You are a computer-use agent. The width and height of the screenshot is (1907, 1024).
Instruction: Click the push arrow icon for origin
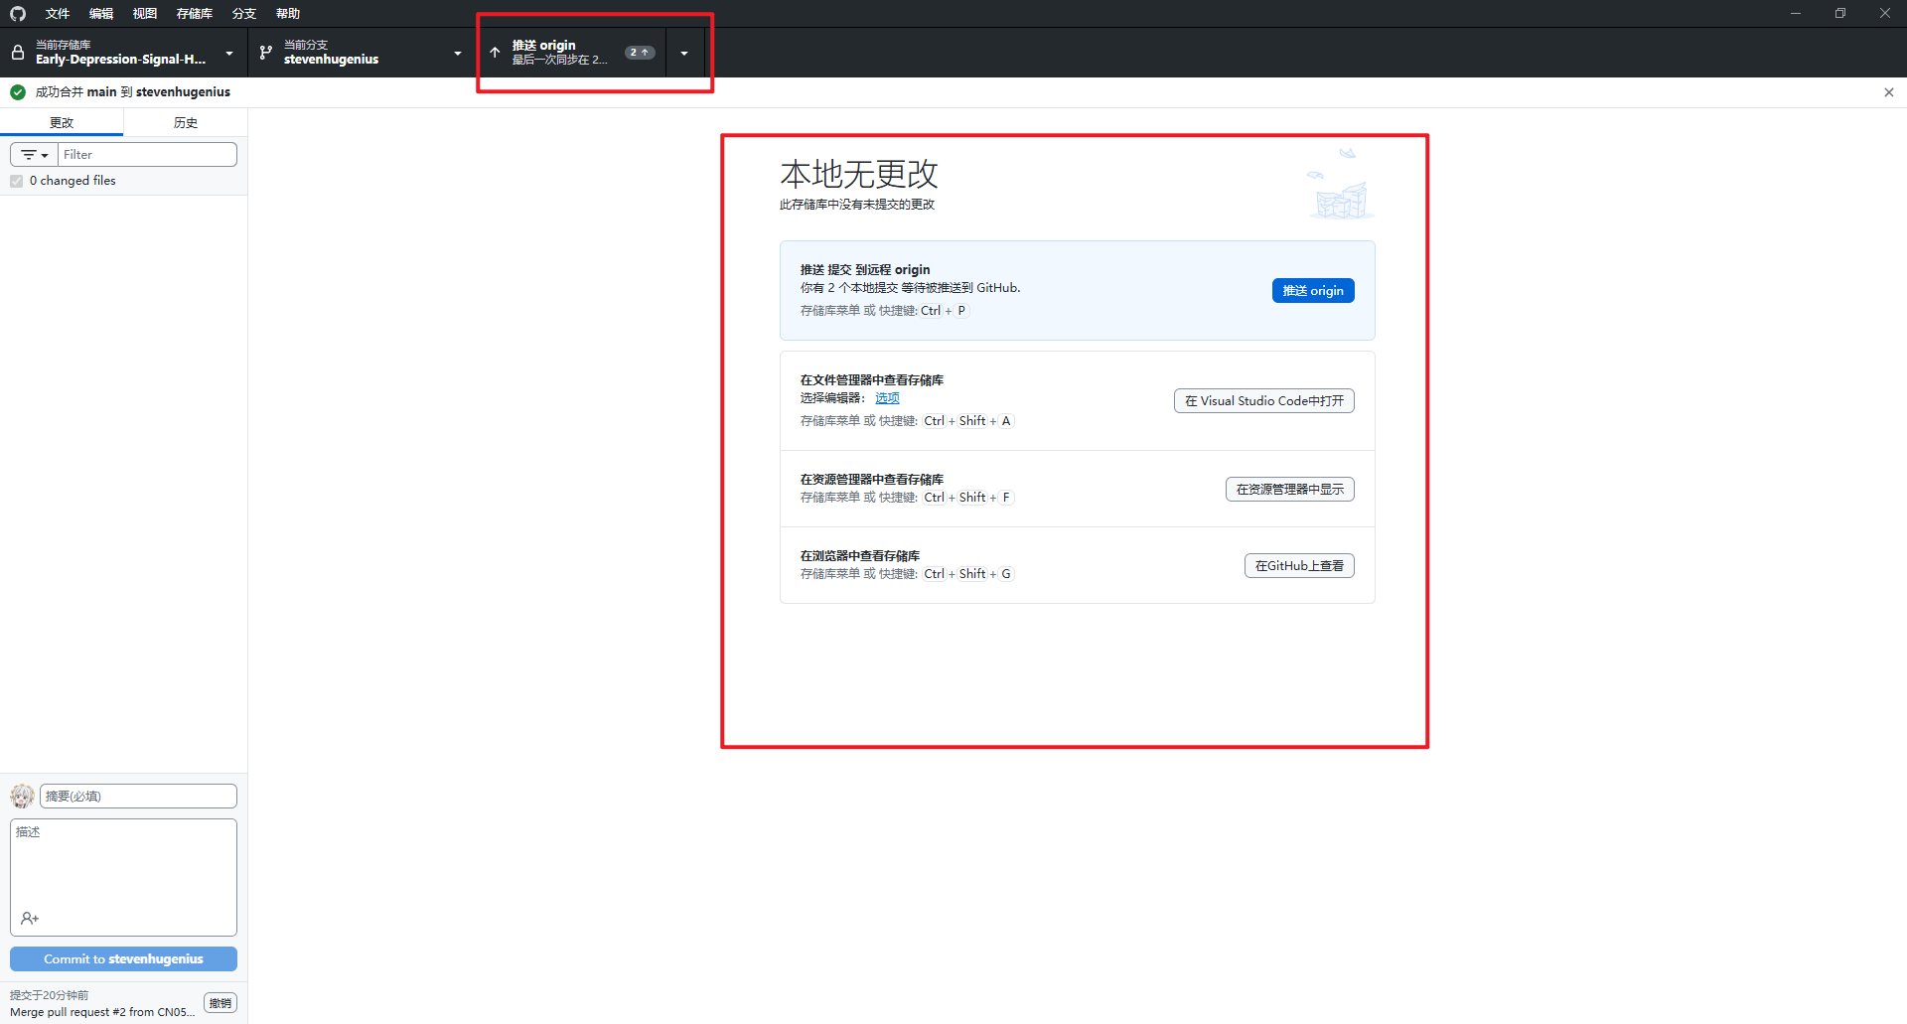click(x=495, y=53)
